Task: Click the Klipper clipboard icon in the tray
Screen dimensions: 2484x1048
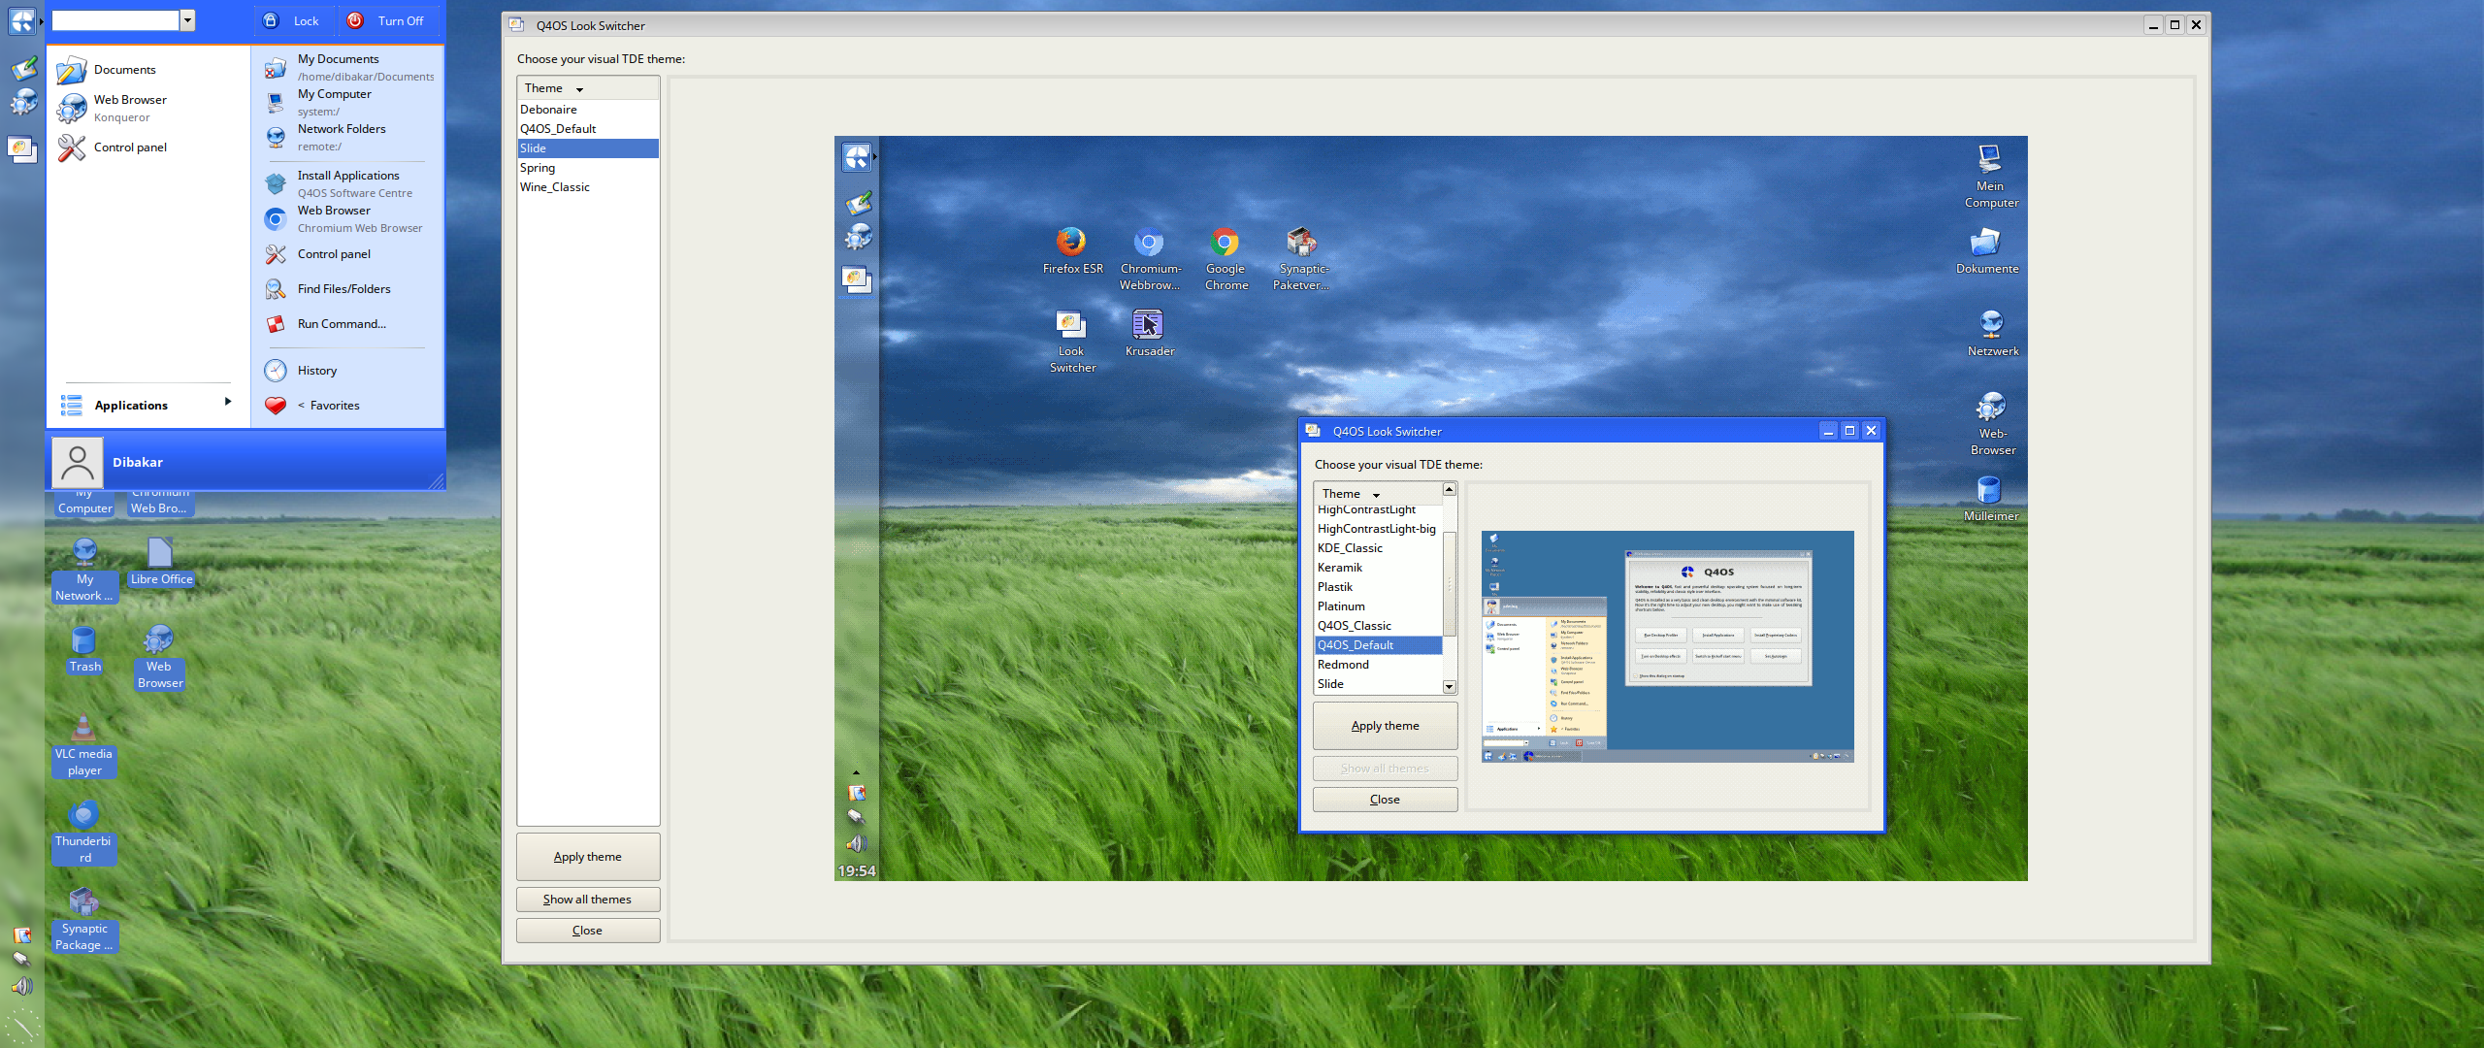Action: pyautogui.click(x=21, y=961)
